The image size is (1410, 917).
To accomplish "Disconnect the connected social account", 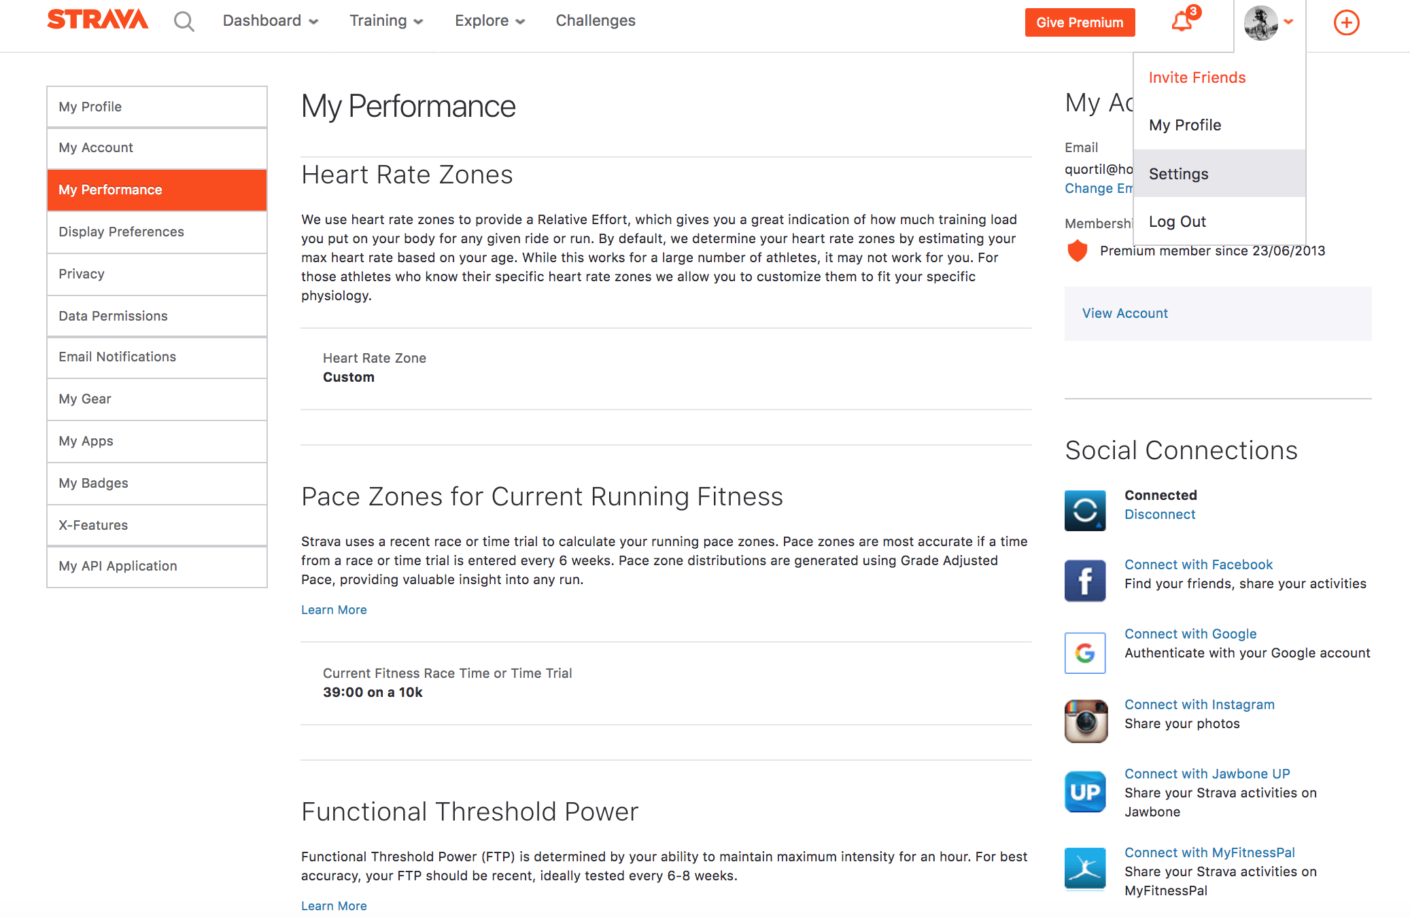I will coord(1160,514).
